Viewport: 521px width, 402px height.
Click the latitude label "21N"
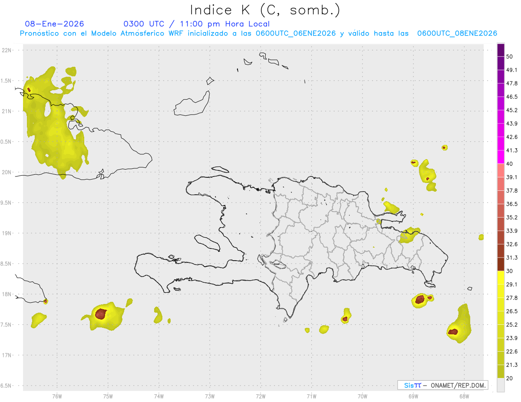(x=7, y=111)
